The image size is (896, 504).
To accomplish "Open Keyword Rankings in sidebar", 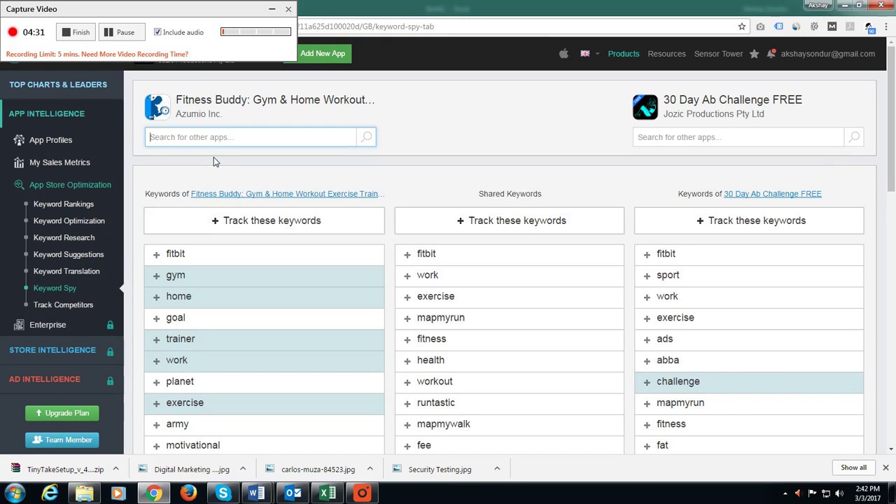I will tap(63, 204).
